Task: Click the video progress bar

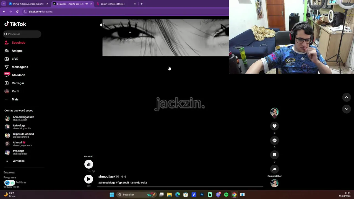Action: click(180, 187)
